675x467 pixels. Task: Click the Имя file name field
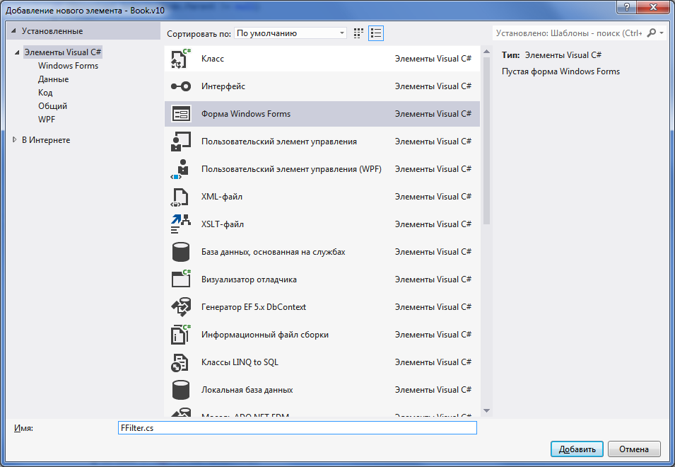click(297, 428)
